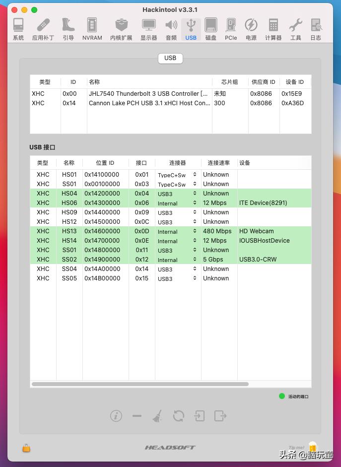Open the 日志 log section
The image size is (341, 467).
pos(316,29)
